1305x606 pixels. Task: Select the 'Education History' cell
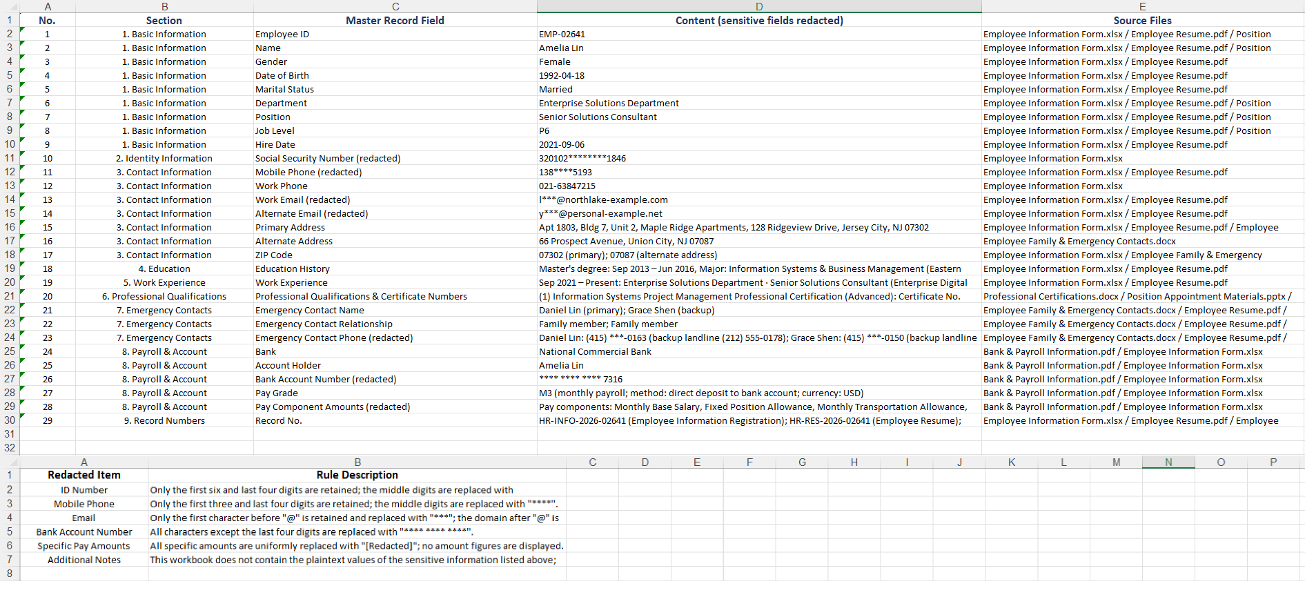click(395, 268)
